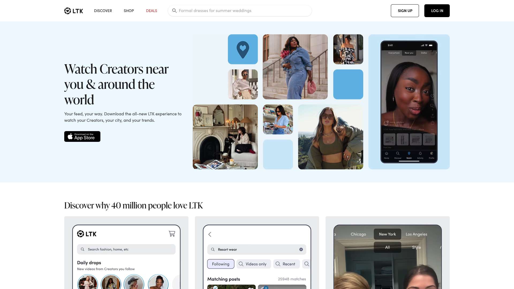Image resolution: width=514 pixels, height=289 pixels.
Task: Open Discover via the magnifier in the phone nav
Action: 398,153
